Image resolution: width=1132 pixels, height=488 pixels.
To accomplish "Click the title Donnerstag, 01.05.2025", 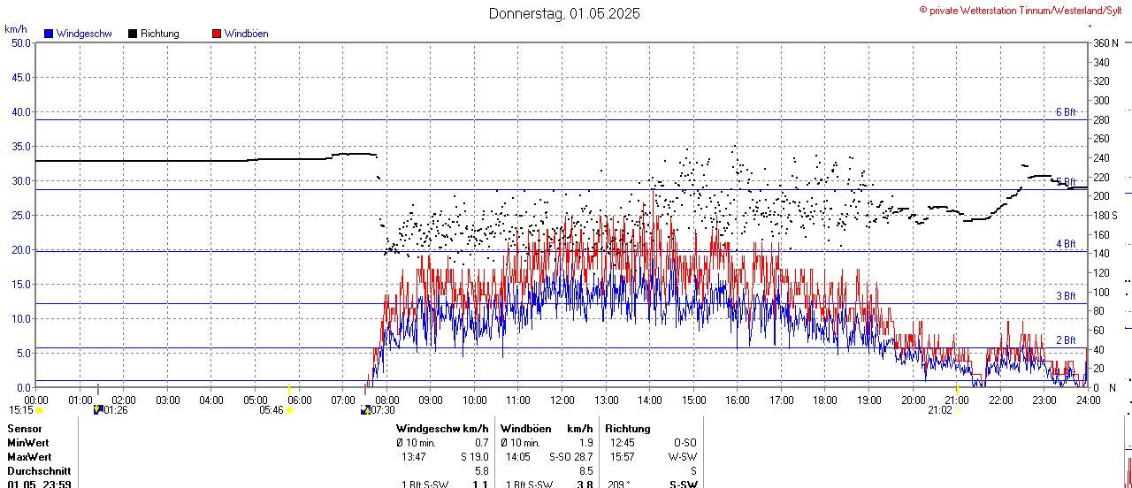I will point(564,13).
